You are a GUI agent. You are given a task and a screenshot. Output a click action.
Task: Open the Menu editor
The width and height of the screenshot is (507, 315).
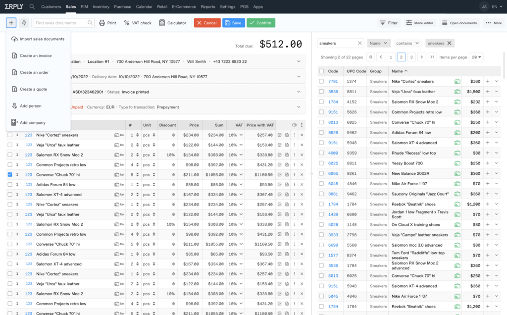tap(419, 23)
